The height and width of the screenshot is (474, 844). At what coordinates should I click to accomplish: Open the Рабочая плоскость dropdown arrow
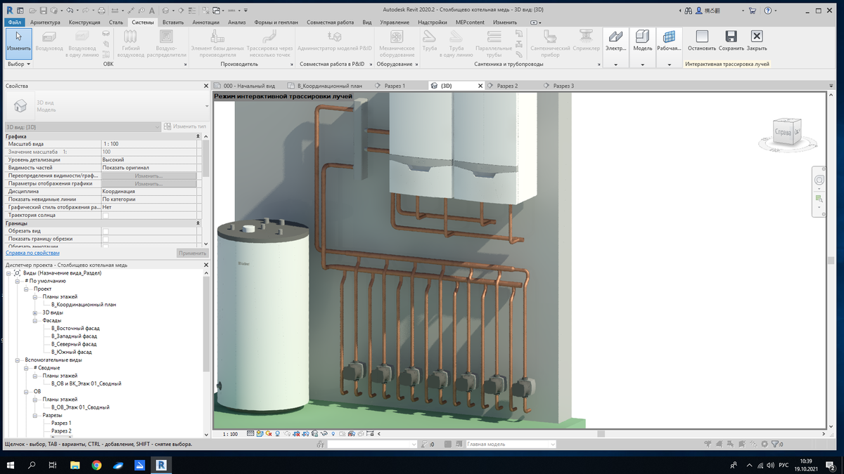pyautogui.click(x=668, y=64)
